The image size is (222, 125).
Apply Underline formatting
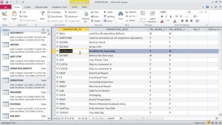coord(171,17)
